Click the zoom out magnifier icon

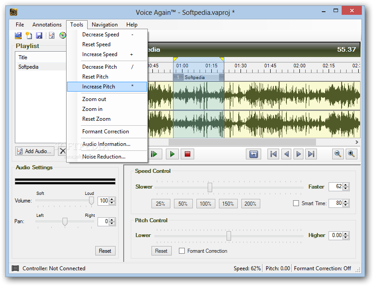(338, 154)
